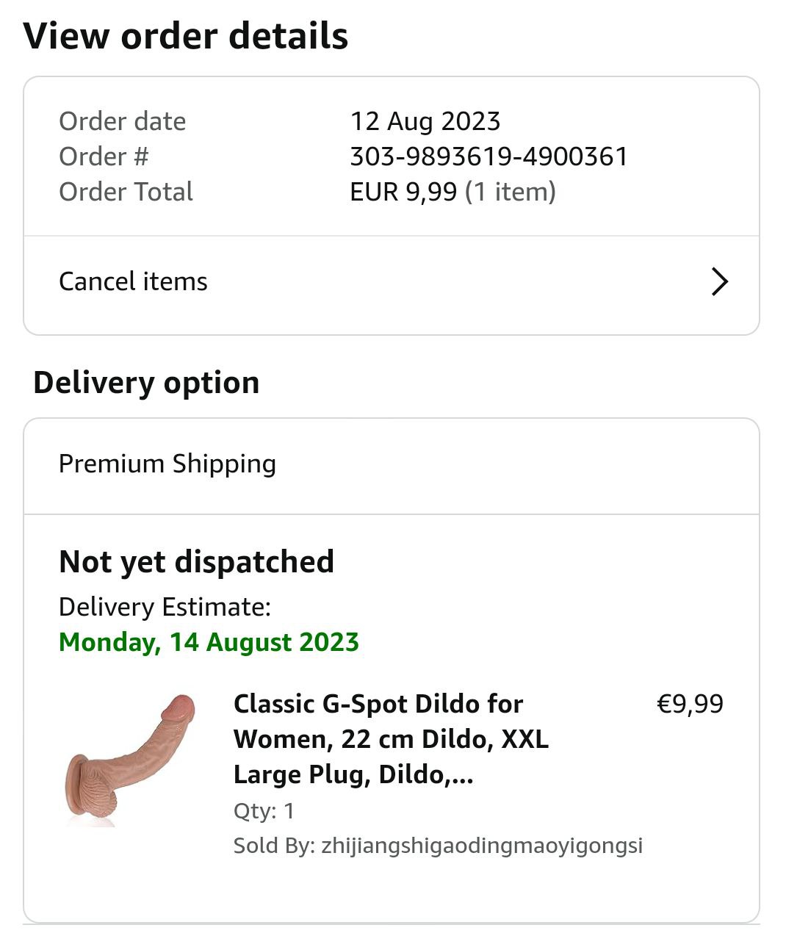
Task: Click the Order # label
Action: pyautogui.click(x=104, y=156)
